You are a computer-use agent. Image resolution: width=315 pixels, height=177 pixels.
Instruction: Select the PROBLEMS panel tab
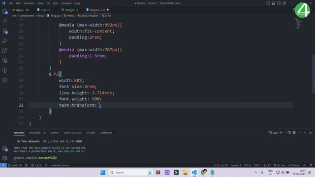[34, 133]
